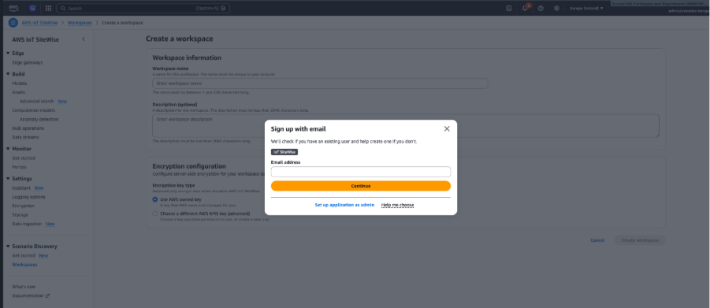This screenshot has width=710, height=308.
Task: Open the help question mark icon
Action: tap(541, 8)
